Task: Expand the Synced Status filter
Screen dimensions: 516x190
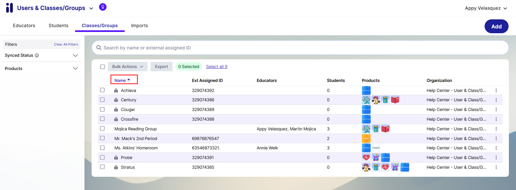Action: pos(75,55)
